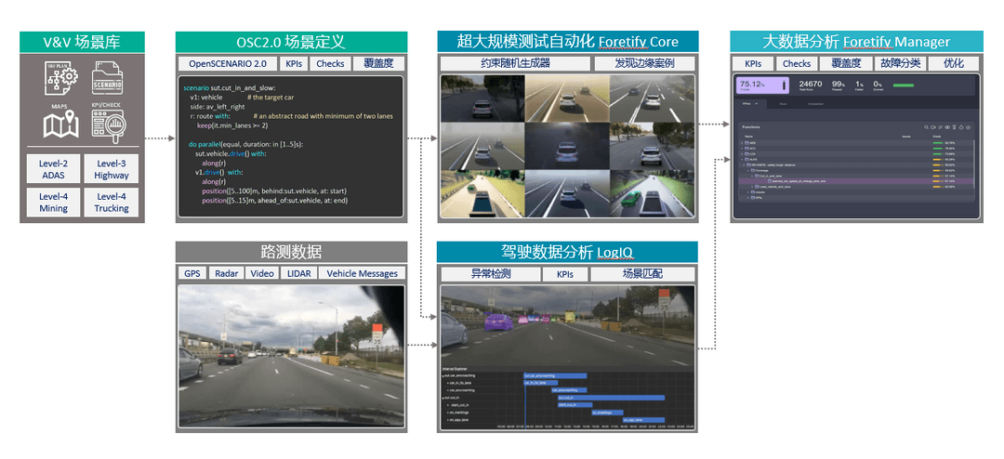The image size is (1004, 459).
Task: Expand the checks folder row
Action: click(x=747, y=192)
